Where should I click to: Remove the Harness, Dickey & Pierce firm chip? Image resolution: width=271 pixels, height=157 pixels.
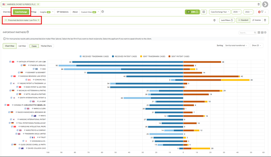[38, 4]
